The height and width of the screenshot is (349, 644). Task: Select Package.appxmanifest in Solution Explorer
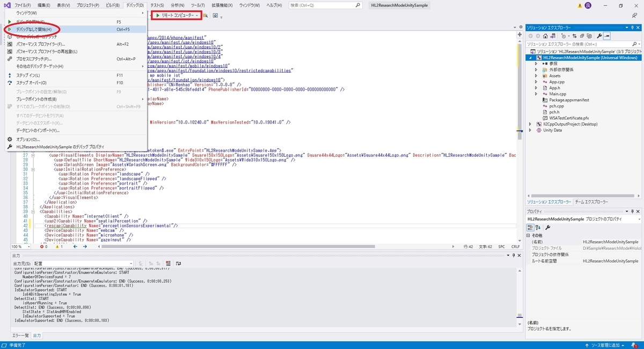tap(569, 100)
